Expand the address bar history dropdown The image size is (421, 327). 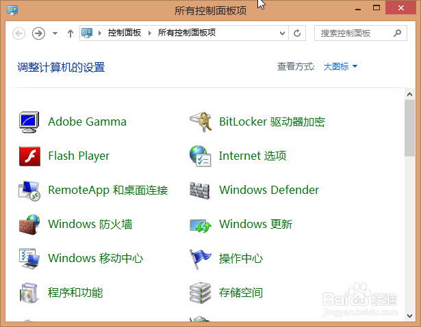click(x=282, y=33)
